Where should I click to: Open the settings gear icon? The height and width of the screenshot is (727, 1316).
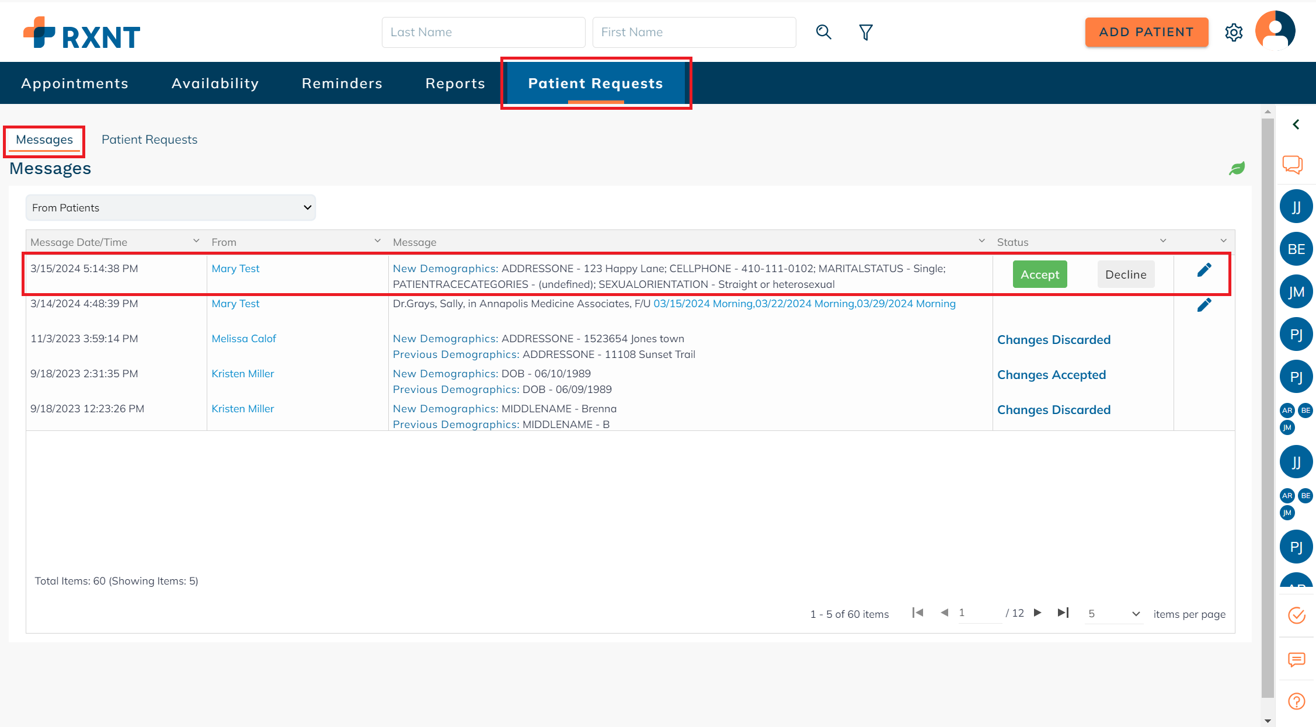click(1234, 32)
